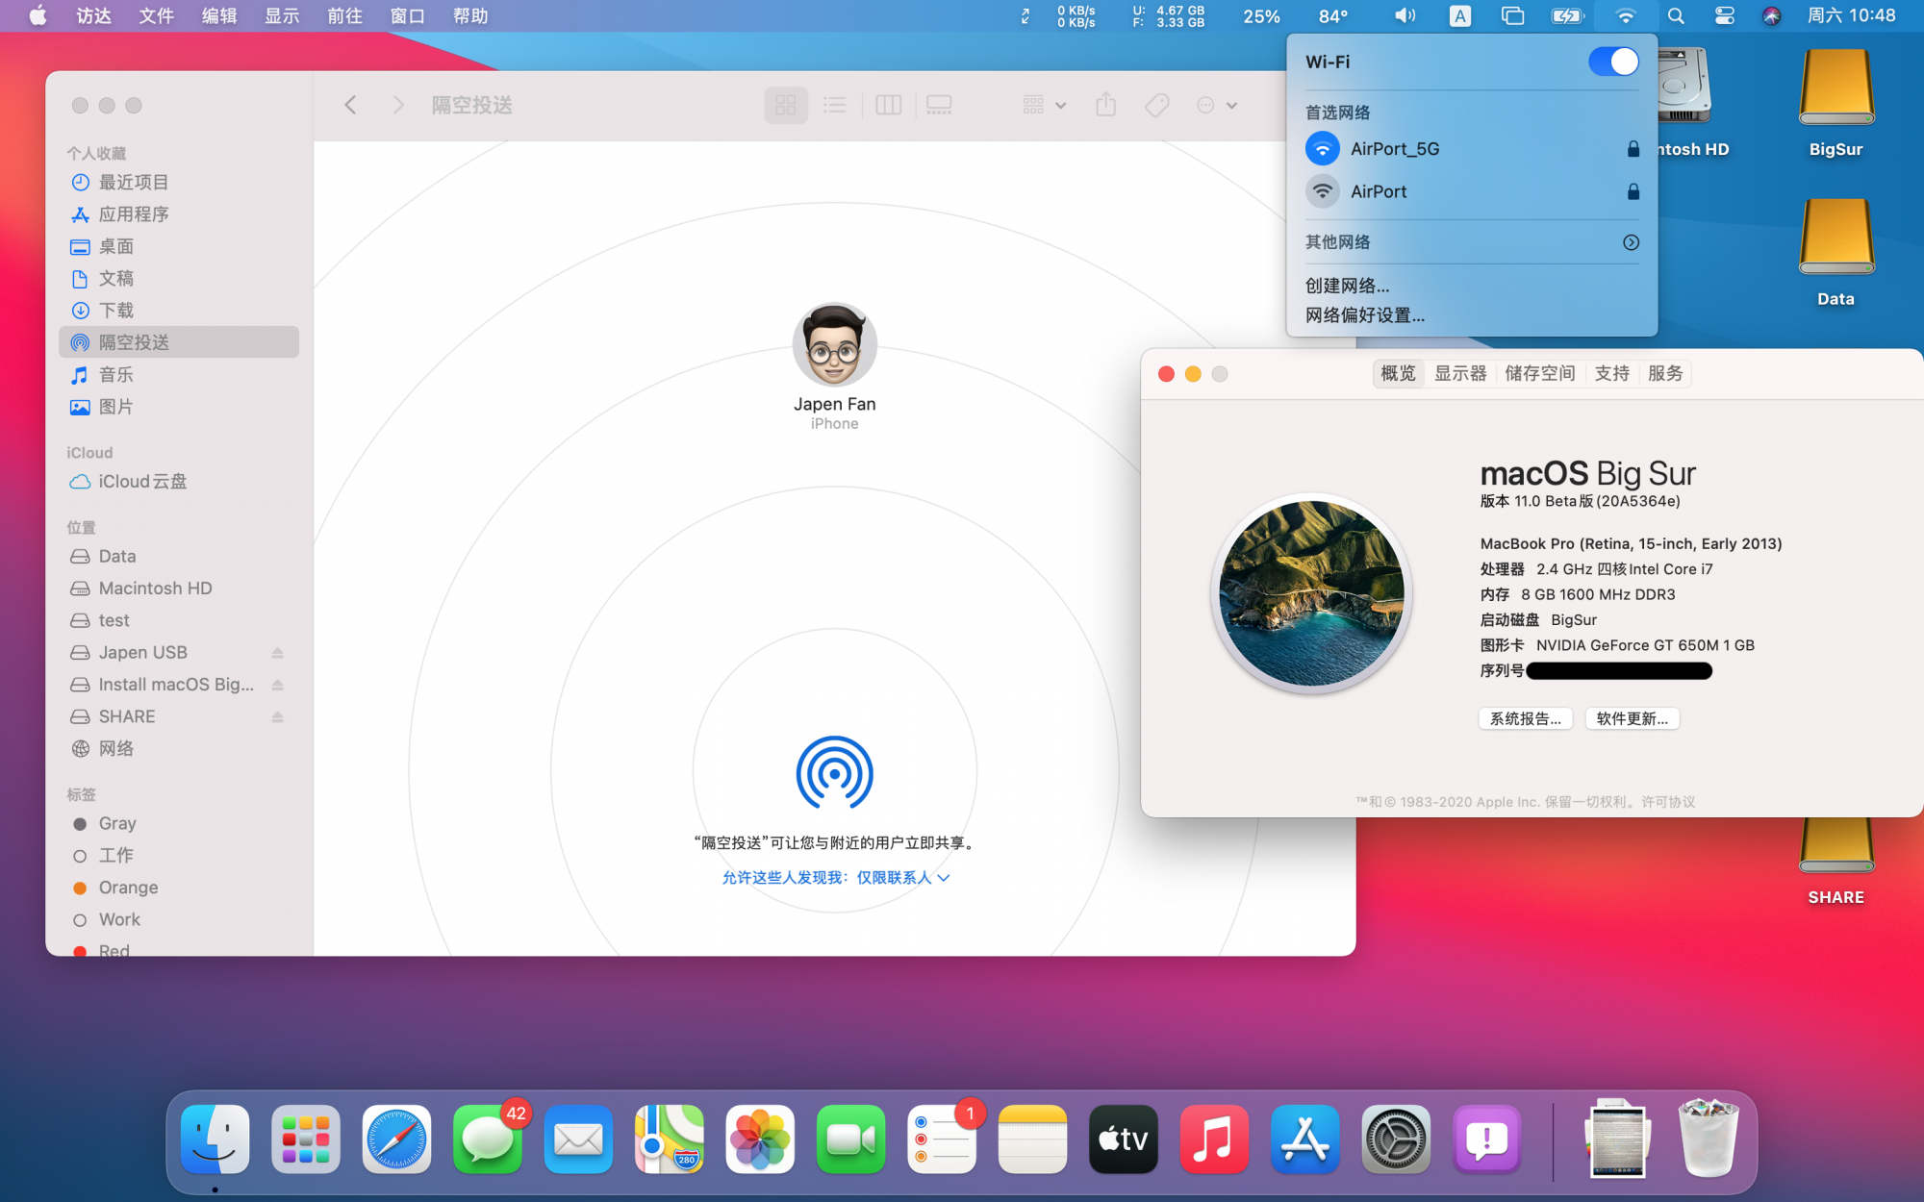Select the Orange tag in sidebar
This screenshot has width=1924, height=1202.
click(x=127, y=888)
